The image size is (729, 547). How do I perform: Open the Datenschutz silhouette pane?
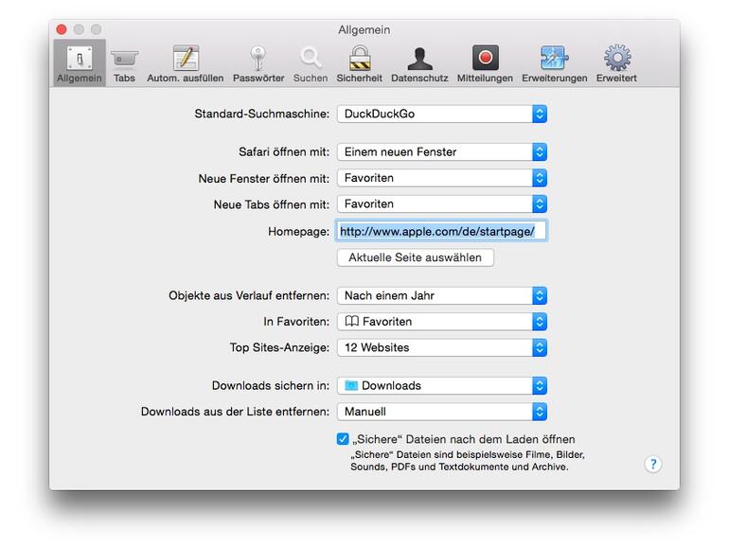(x=419, y=63)
